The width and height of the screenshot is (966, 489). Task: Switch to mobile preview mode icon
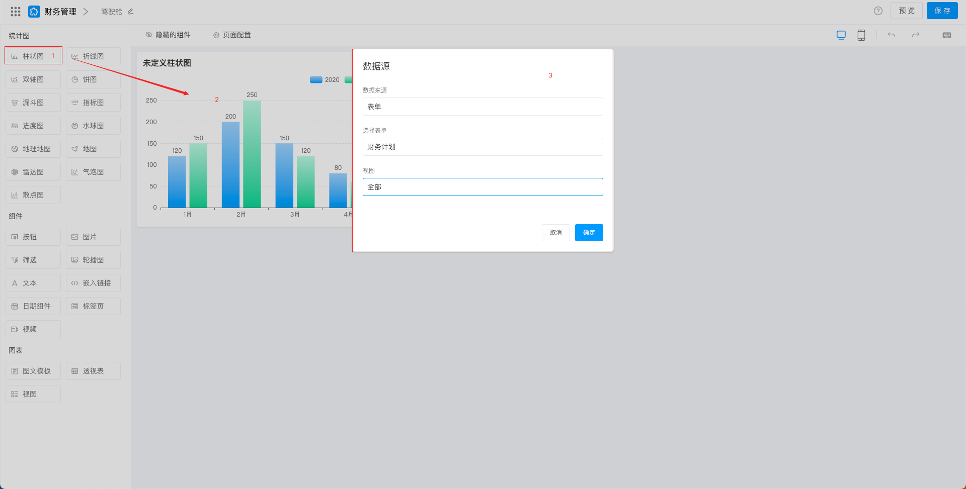pyautogui.click(x=861, y=35)
